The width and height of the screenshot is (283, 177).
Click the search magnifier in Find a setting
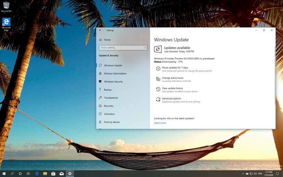[145, 48]
